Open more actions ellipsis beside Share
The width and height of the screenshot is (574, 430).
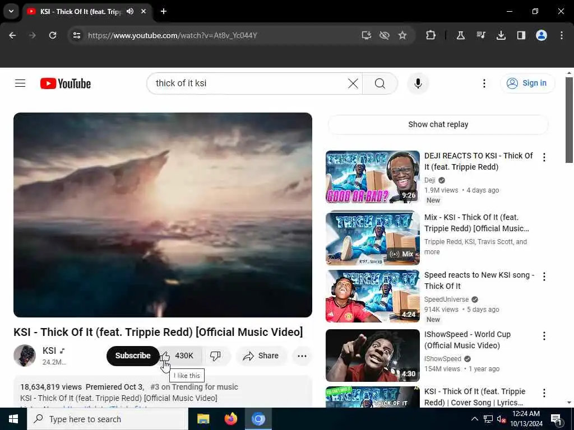pos(302,356)
